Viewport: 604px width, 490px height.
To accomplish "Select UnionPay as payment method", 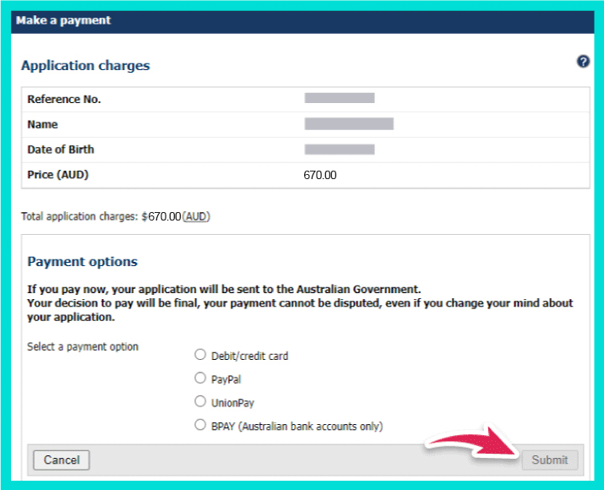I will pyautogui.click(x=200, y=402).
